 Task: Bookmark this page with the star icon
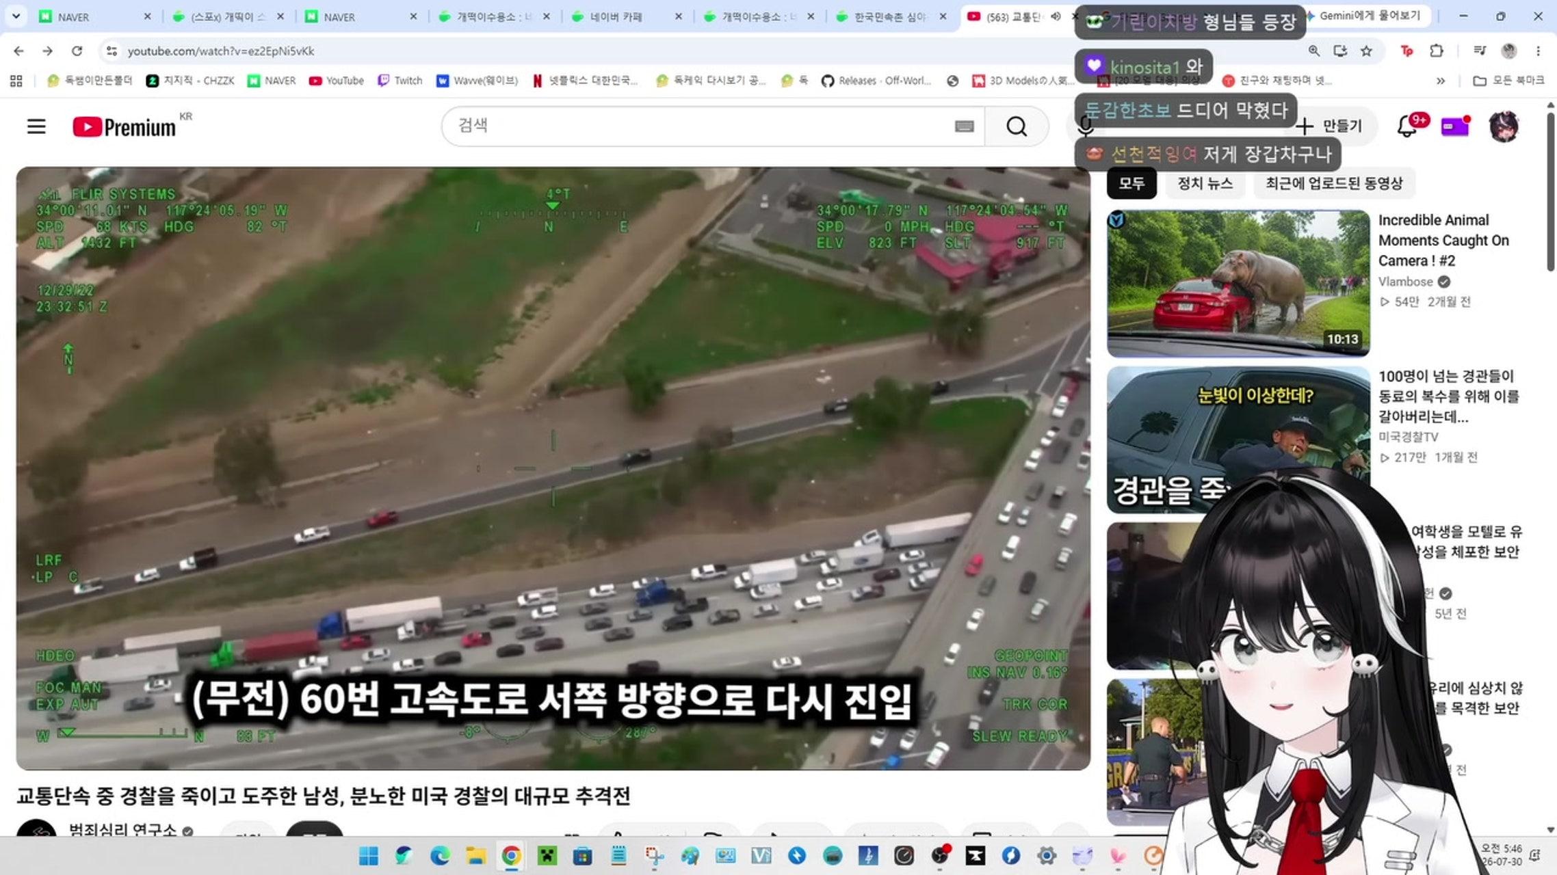(1366, 51)
